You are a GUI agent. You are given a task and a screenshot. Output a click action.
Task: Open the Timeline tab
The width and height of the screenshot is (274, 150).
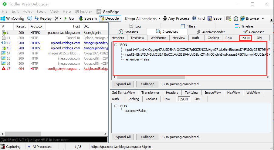(244, 26)
